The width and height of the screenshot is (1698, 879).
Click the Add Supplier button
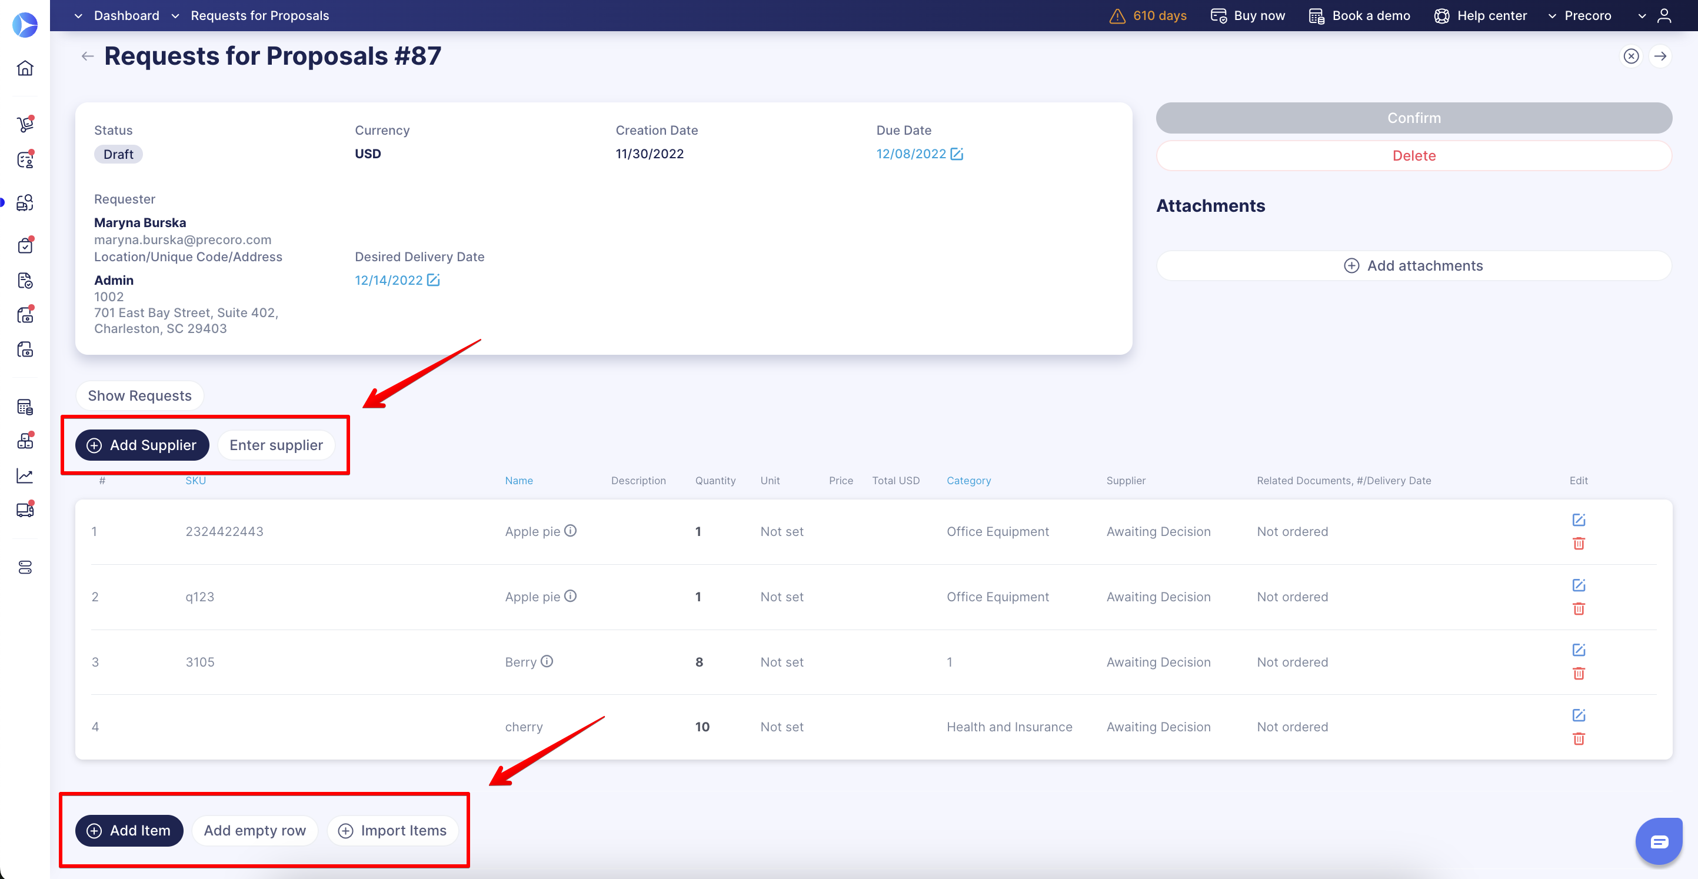(142, 445)
